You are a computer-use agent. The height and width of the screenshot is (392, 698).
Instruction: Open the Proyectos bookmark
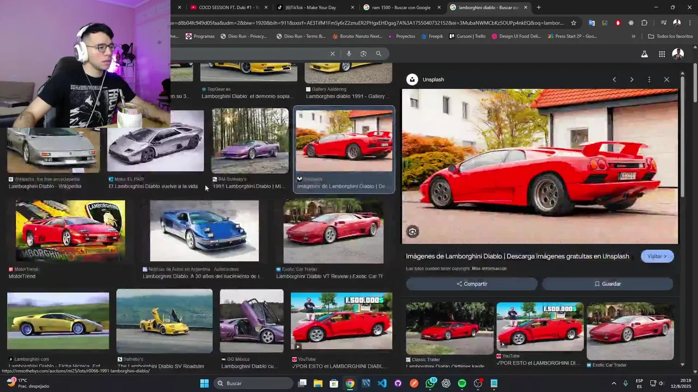401,36
